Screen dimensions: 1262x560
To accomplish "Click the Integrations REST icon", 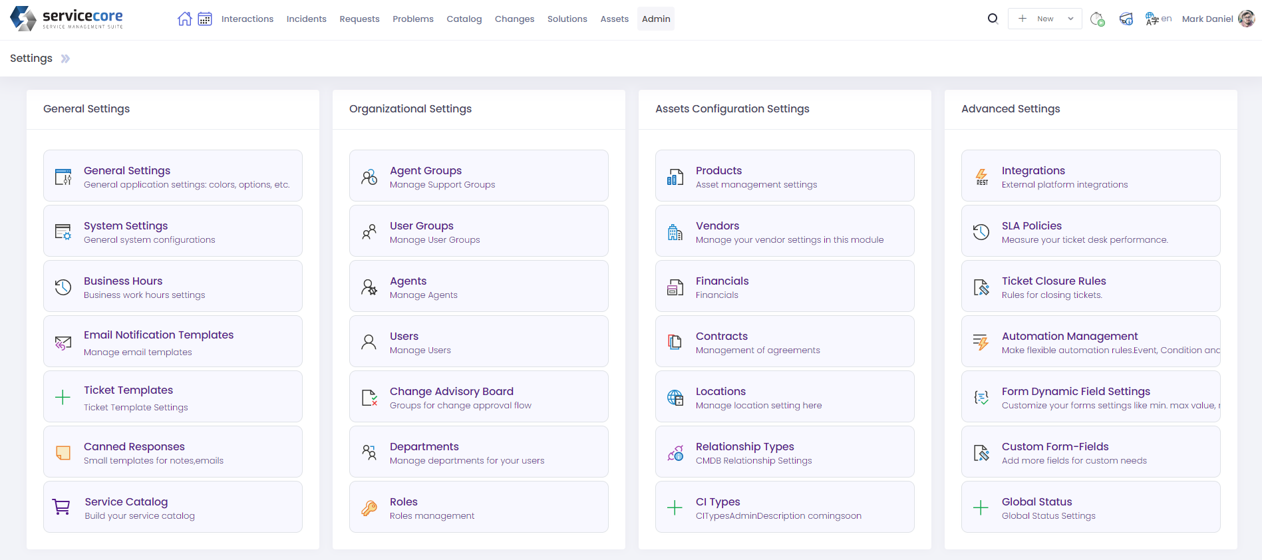I will pos(981,176).
